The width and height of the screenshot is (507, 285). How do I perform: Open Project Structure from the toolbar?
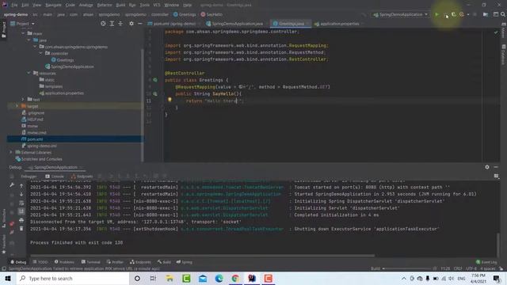pyautogui.click(x=486, y=14)
